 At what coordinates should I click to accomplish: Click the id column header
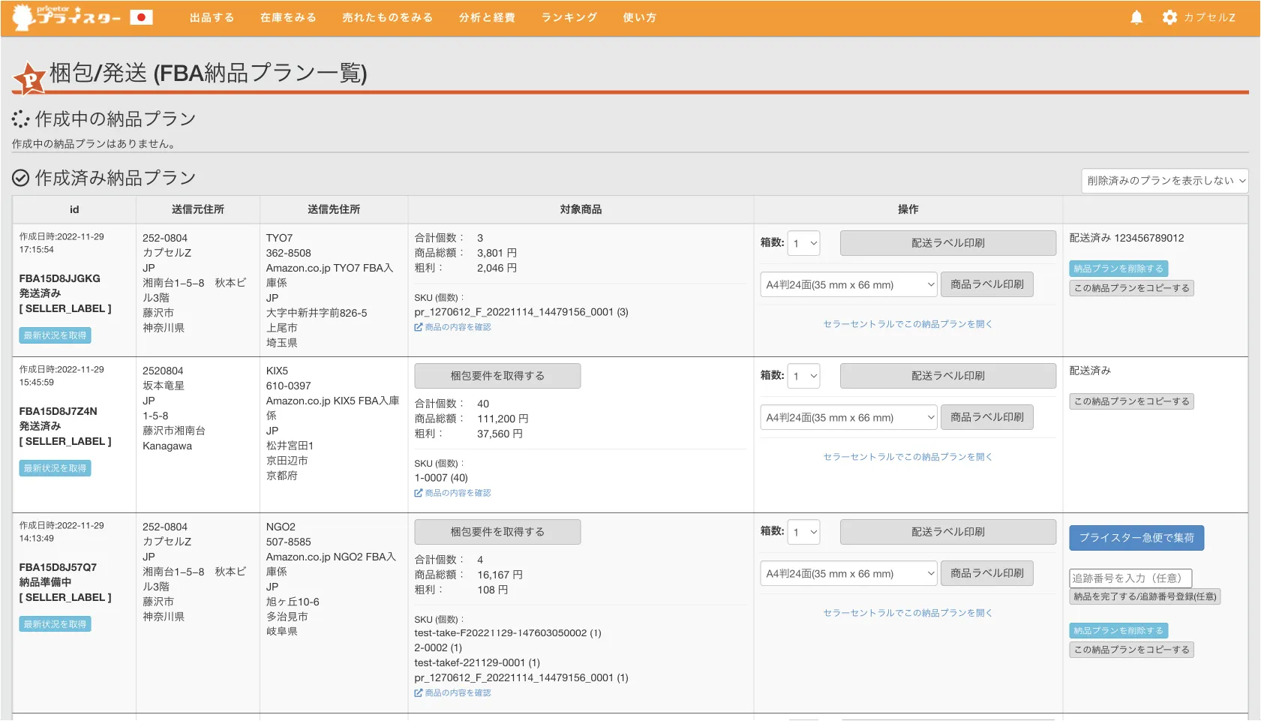point(74,209)
